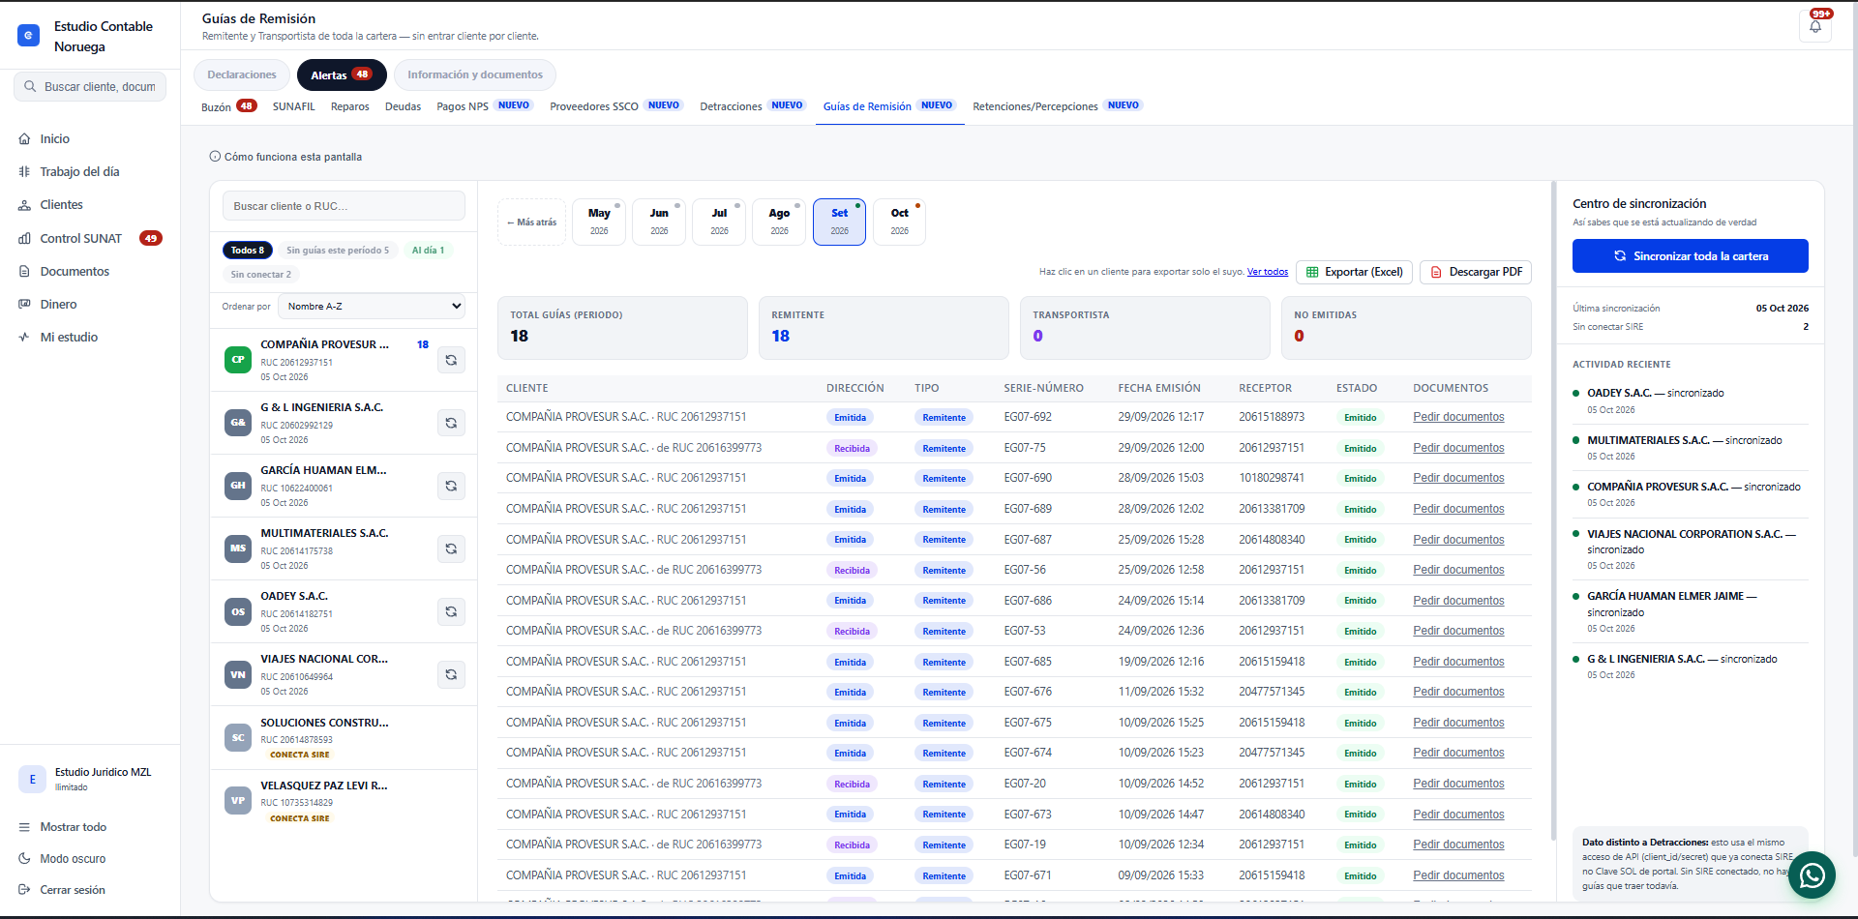The height and width of the screenshot is (919, 1858).
Task: Click the Inicio home icon
Action: [24, 139]
